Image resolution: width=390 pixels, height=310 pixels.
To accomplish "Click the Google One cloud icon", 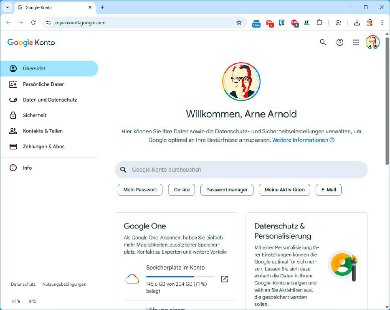I will pos(132,279).
